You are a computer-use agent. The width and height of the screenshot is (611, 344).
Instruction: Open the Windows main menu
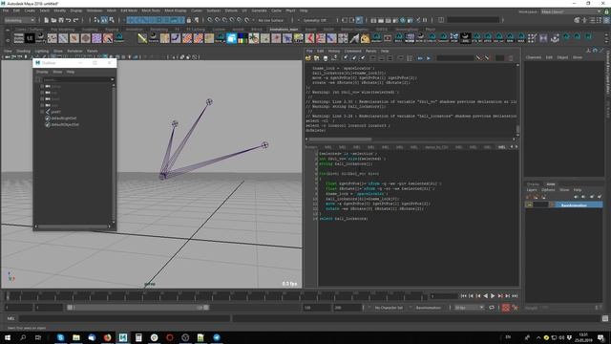95,11
